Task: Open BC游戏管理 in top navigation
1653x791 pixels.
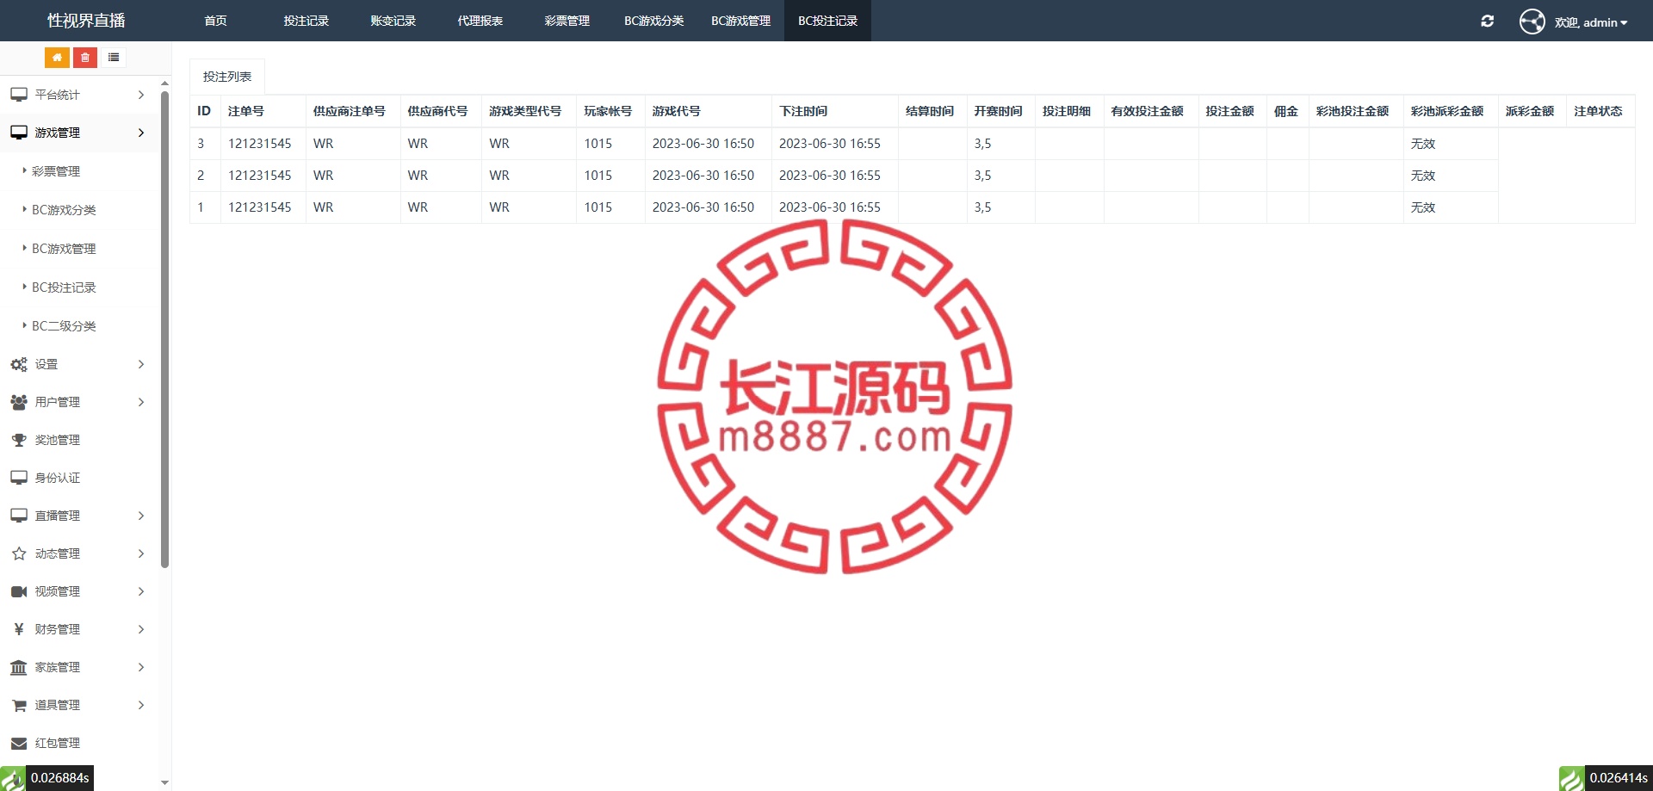Action: tap(740, 21)
